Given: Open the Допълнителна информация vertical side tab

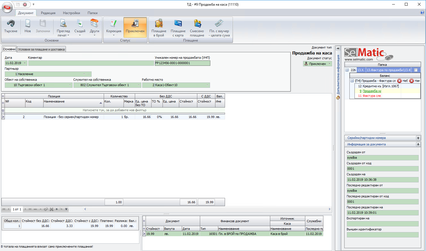Looking at the screenshot, I should click(338, 77).
